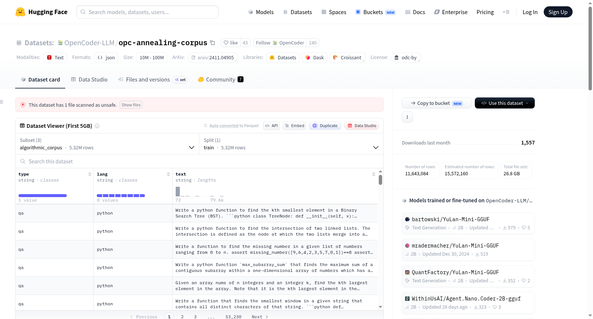Open the arxiv:2411.04905 paper tag
Screen dimensions: 593x319
[213, 57]
